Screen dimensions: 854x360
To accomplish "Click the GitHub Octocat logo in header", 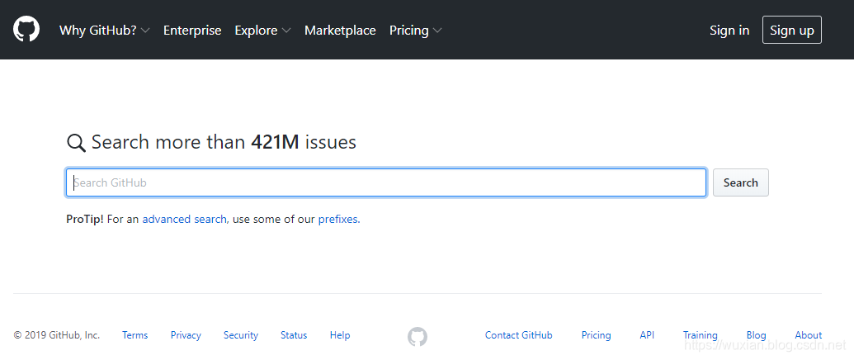I will coord(26,30).
